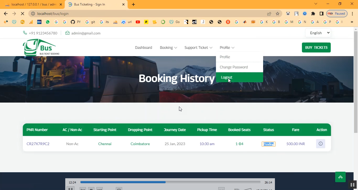Click the BUY TICKETS button
Image resolution: width=358 pixels, height=190 pixels.
point(316,47)
